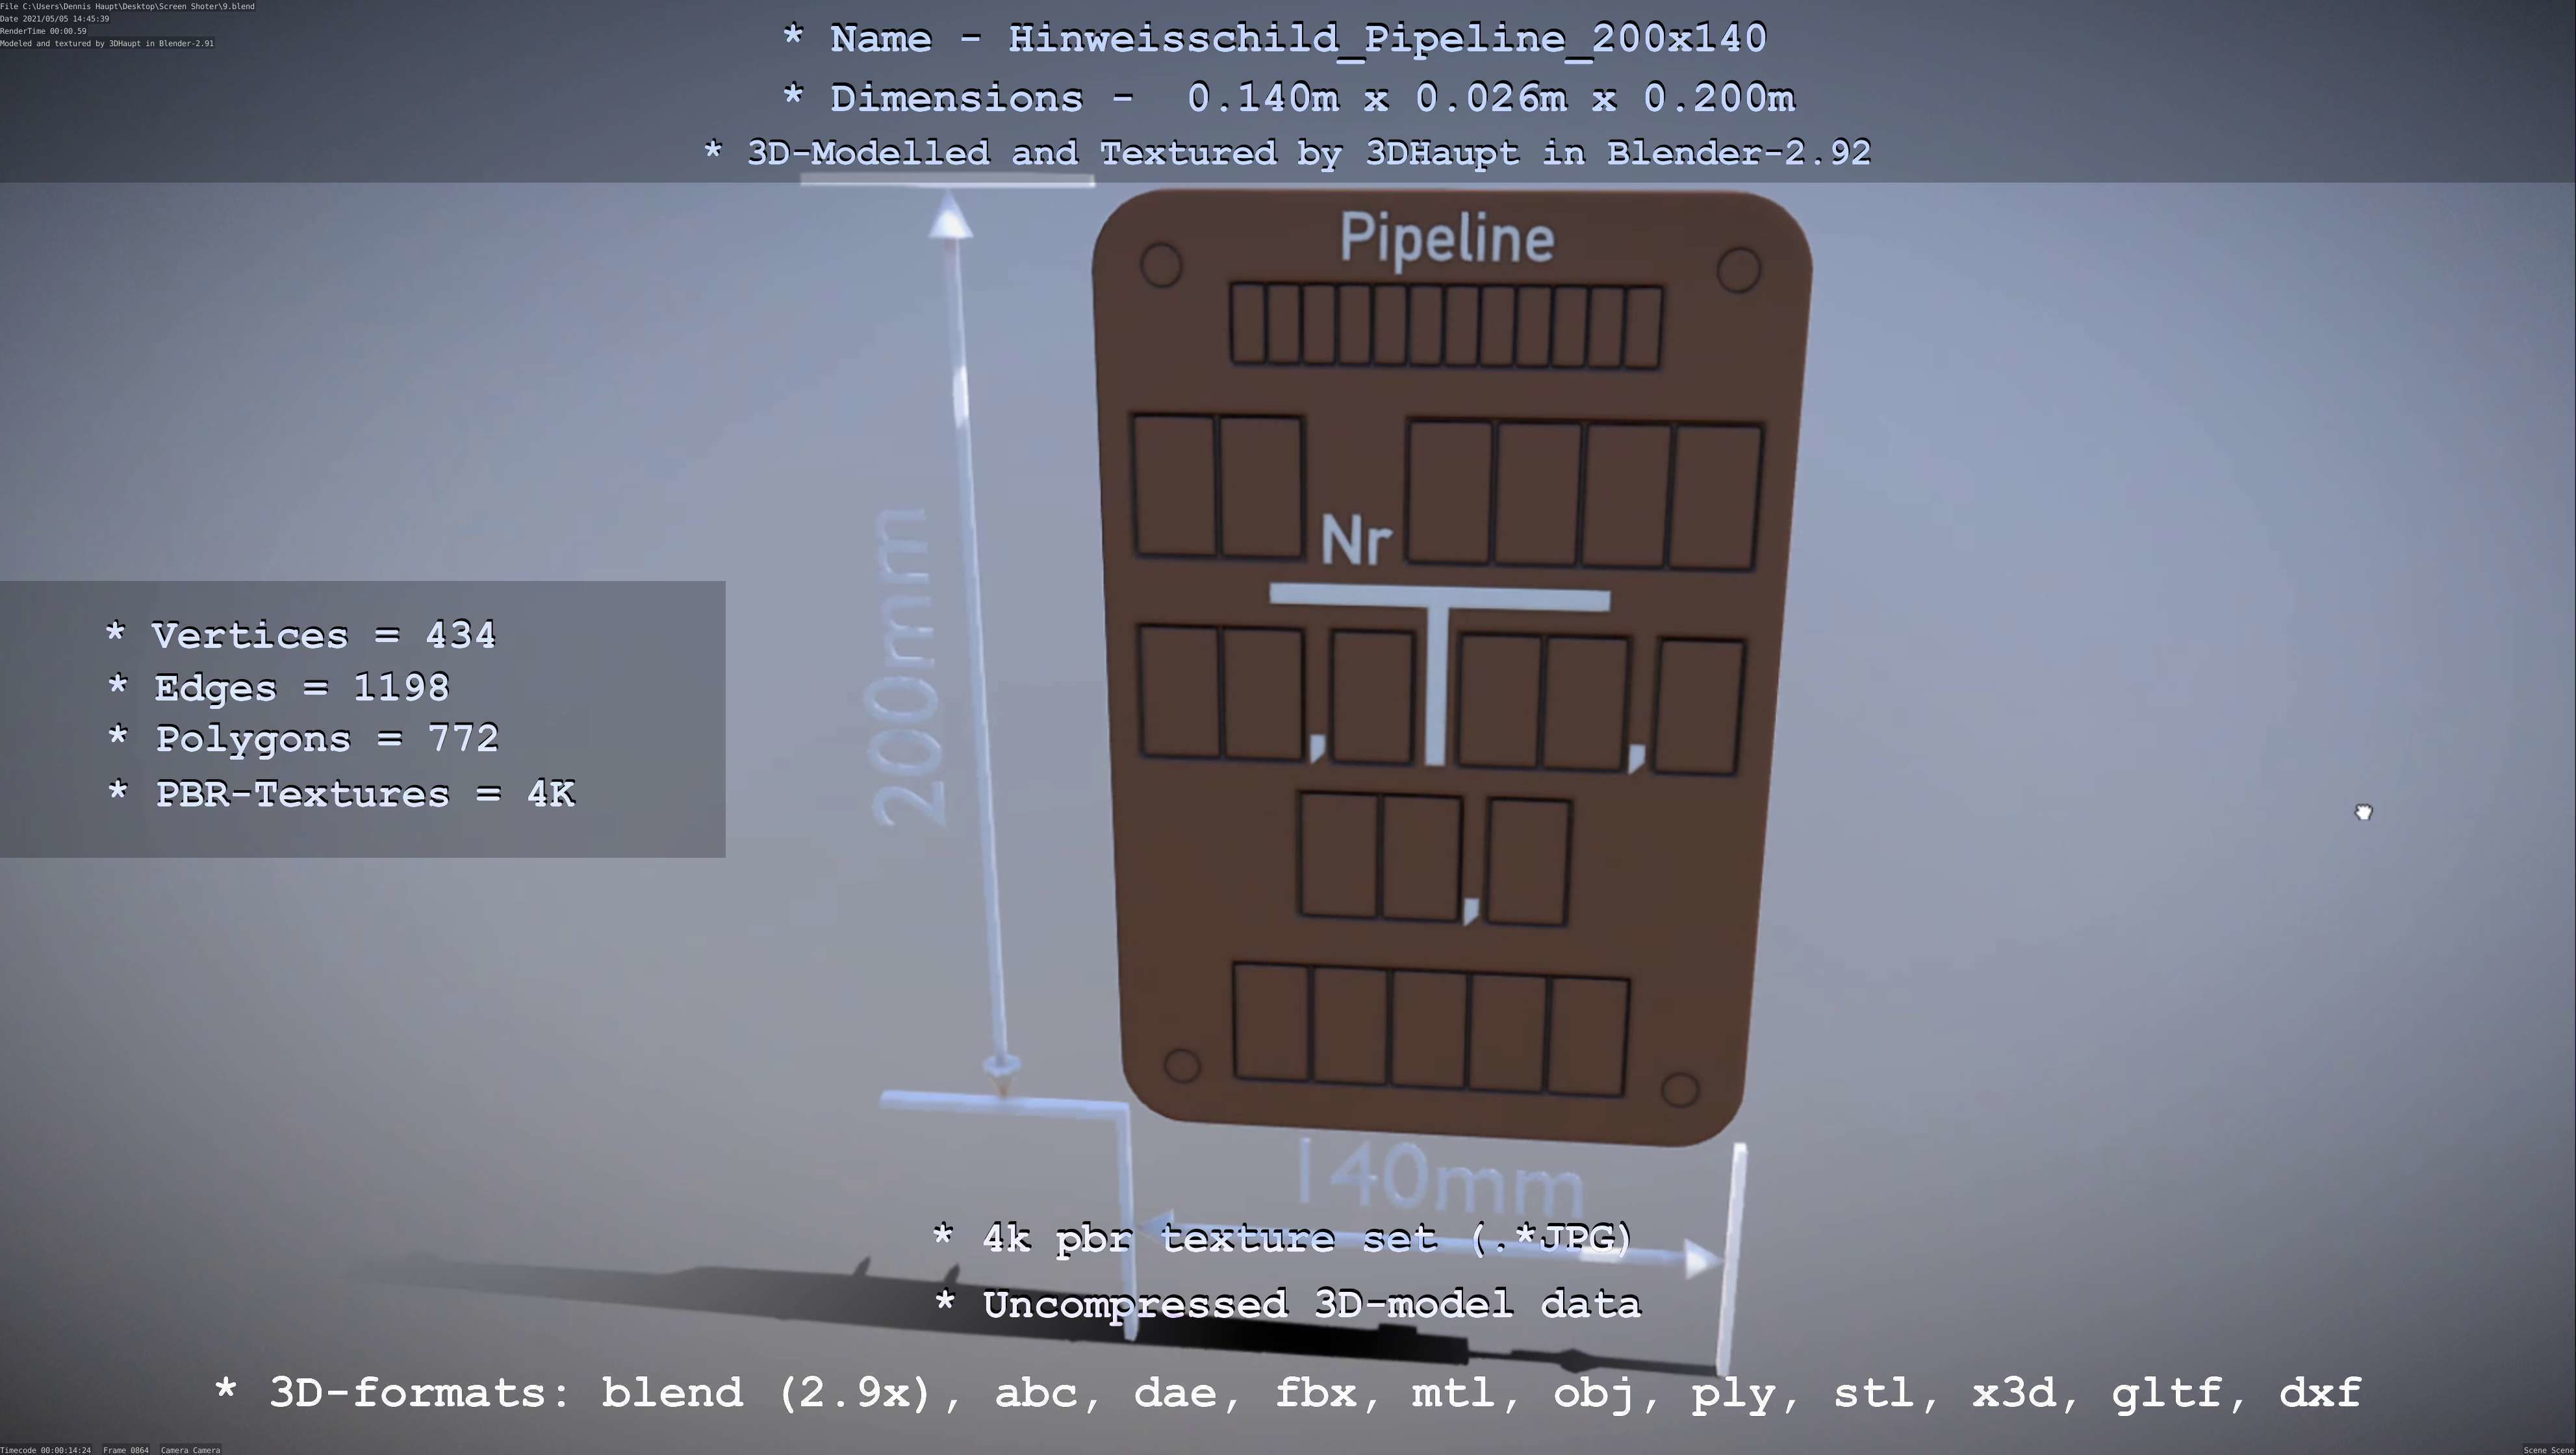Click the '3D-formats: blend (2.9x), abc, dae...' line

1288,1393
